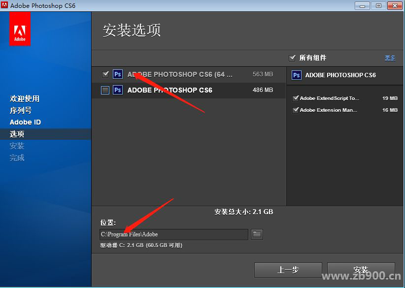The width and height of the screenshot is (405, 288).
Task: Open the 选项 step in the sidebar
Action: (x=17, y=134)
